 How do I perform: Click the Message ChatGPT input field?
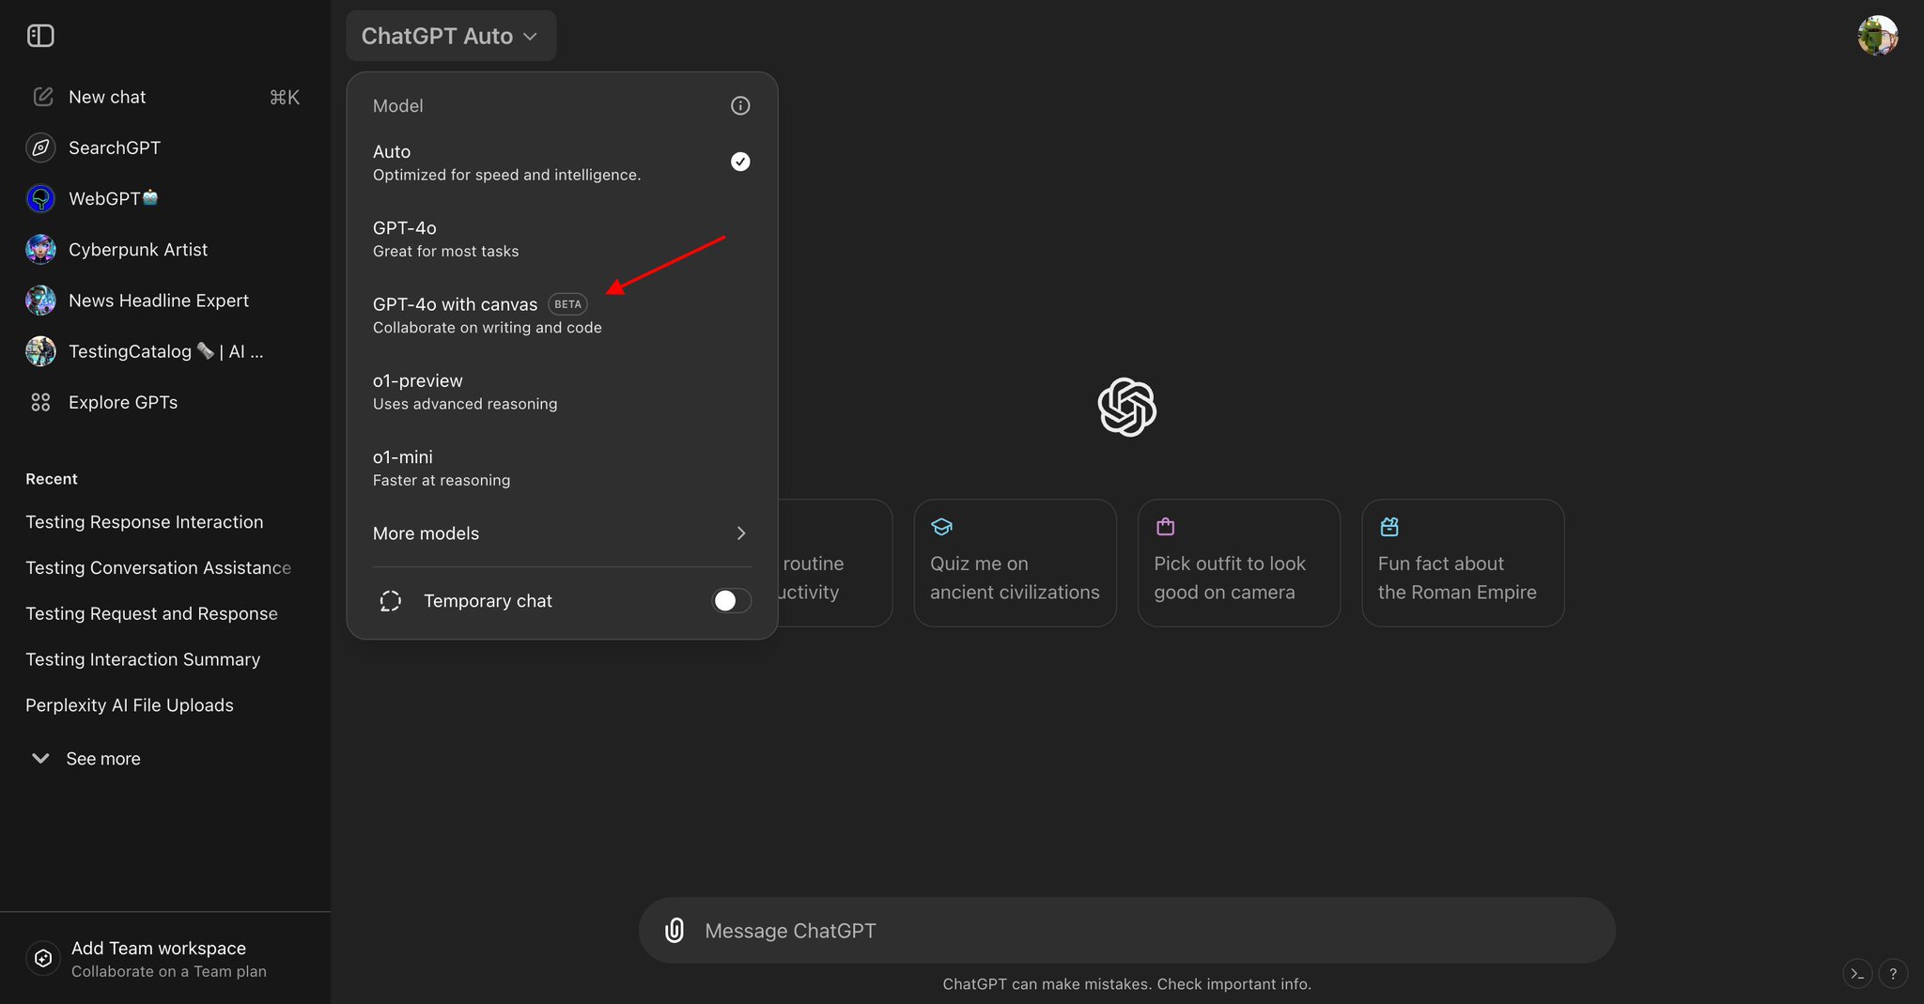pyautogui.click(x=1127, y=931)
